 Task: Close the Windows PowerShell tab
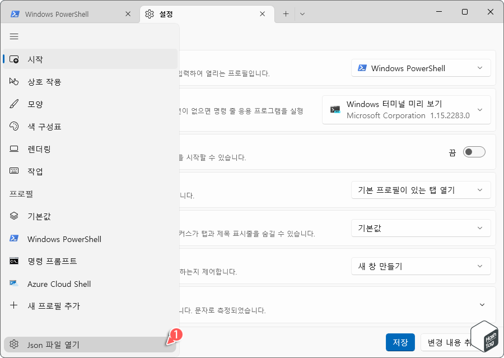pos(128,14)
